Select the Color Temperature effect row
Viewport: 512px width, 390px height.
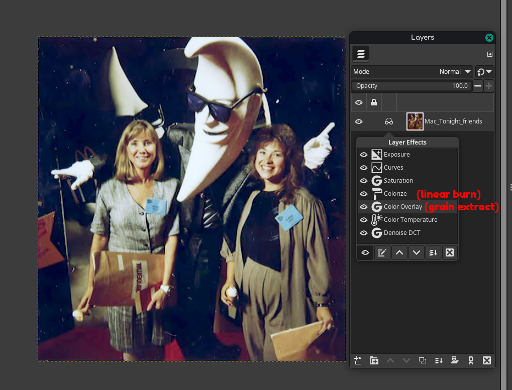click(407, 220)
